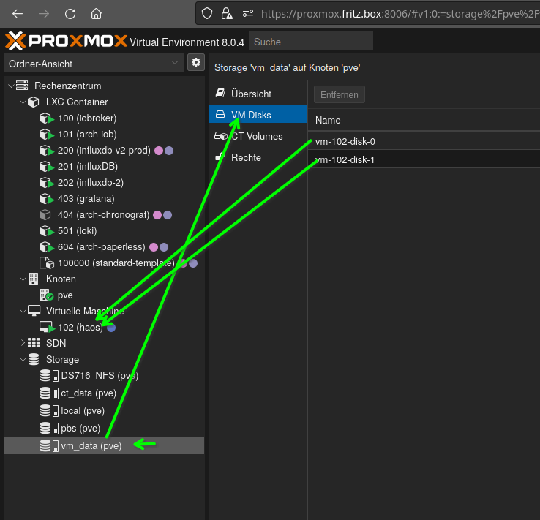Select the VM Disks tab

[258, 115]
